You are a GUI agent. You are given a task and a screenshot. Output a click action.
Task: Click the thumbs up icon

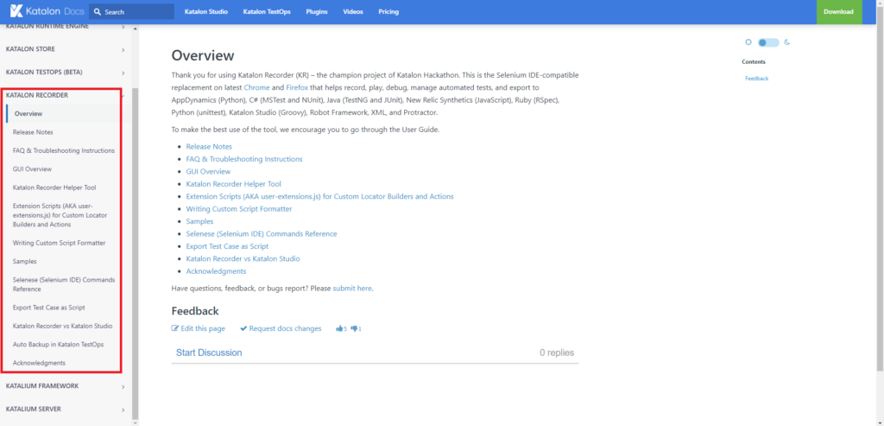(339, 328)
